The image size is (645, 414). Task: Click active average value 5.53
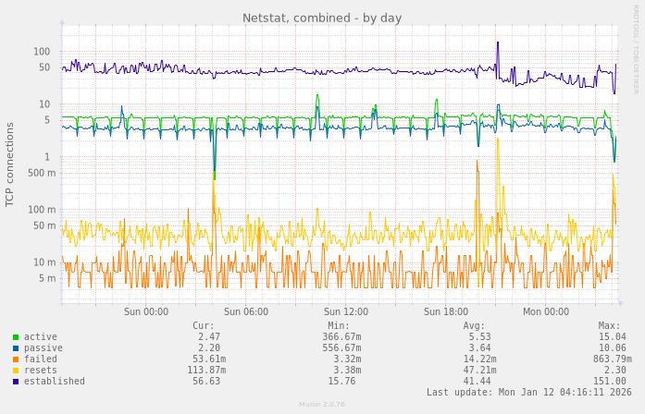pos(479,336)
